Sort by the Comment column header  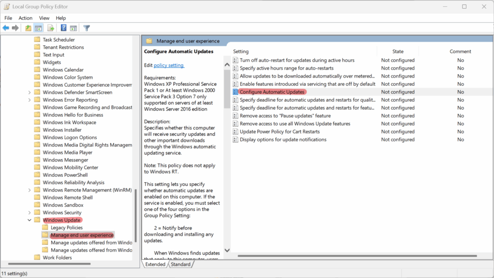460,51
